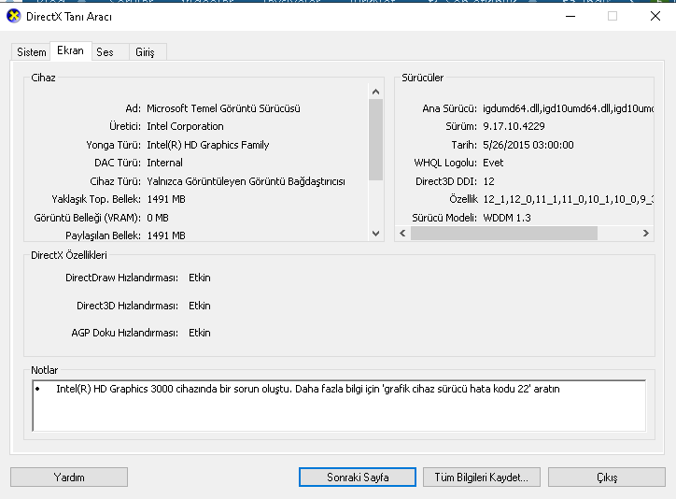This screenshot has width=676, height=499.
Task: Click Sürücüler scroll right arrow
Action: pyautogui.click(x=646, y=234)
